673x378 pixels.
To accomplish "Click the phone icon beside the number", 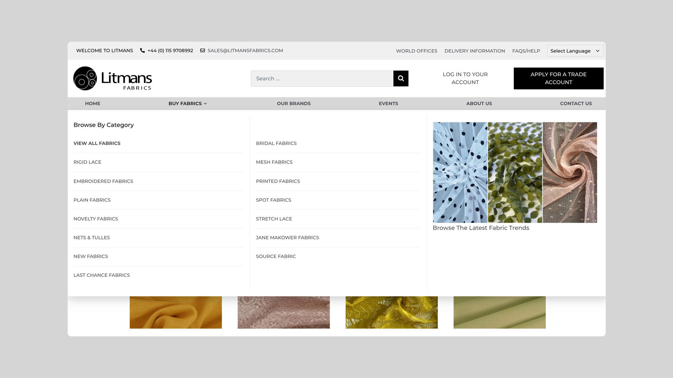I will pos(142,50).
